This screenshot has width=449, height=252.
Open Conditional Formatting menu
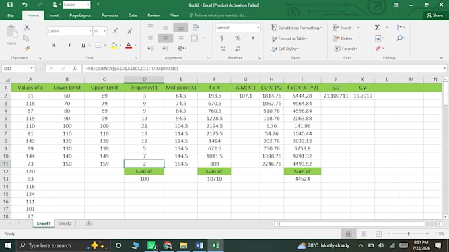296,28
